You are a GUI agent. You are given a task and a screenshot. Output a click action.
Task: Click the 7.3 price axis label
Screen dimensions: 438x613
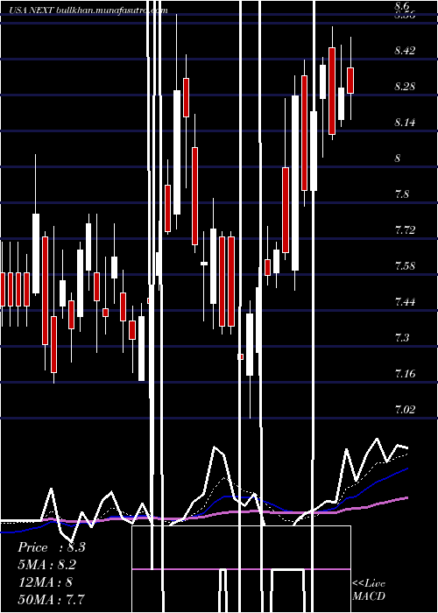click(x=402, y=338)
